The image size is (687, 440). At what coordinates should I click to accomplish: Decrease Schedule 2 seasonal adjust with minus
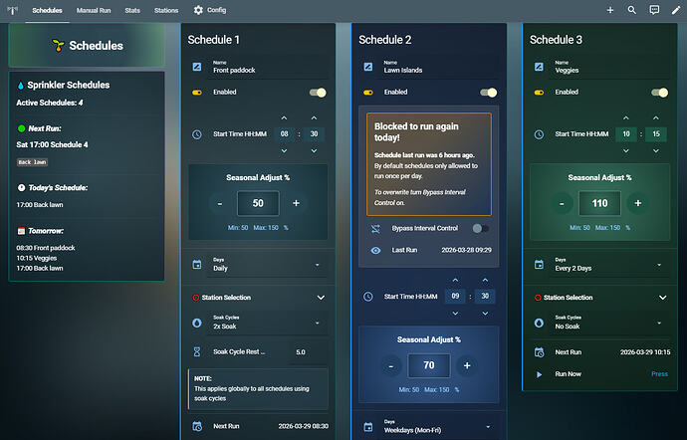[x=391, y=365]
